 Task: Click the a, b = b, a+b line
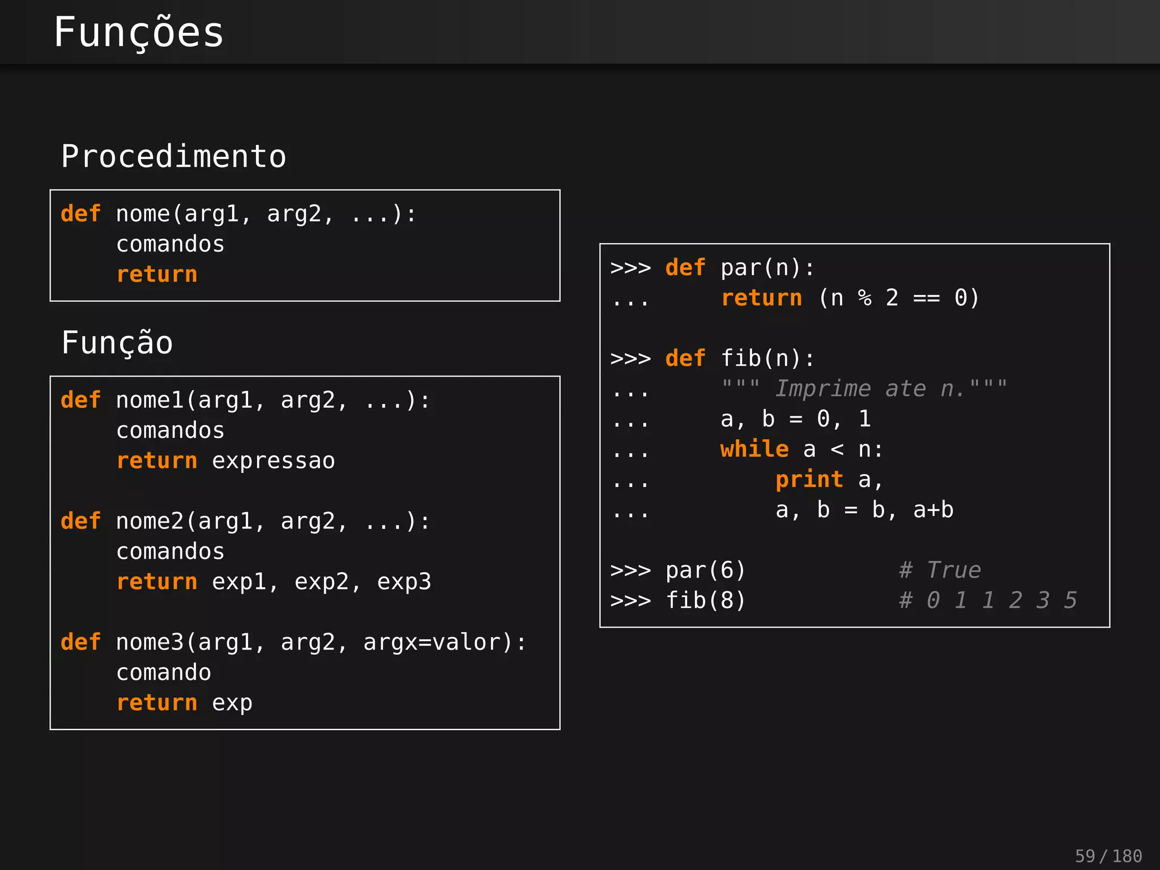(864, 510)
